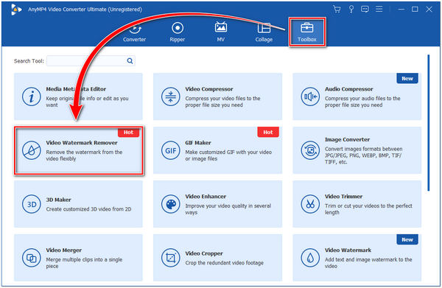Screen dimensions: 442x288
Task: Open the hamburger menu icon
Action: tap(379, 9)
